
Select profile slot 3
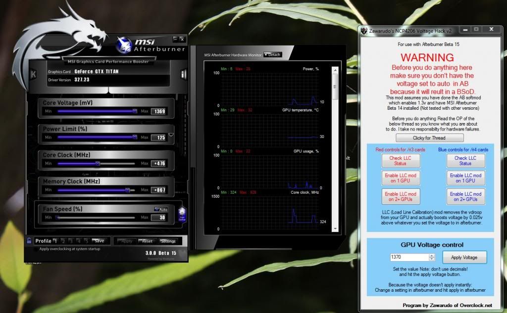(x=71, y=241)
